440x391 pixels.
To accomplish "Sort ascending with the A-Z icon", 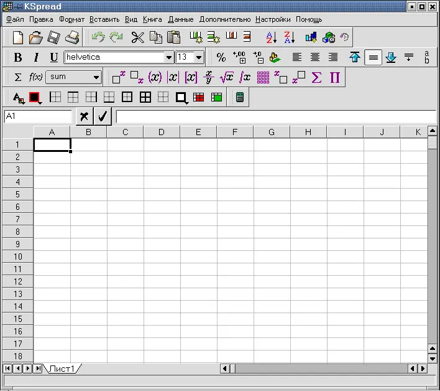I will point(271,37).
